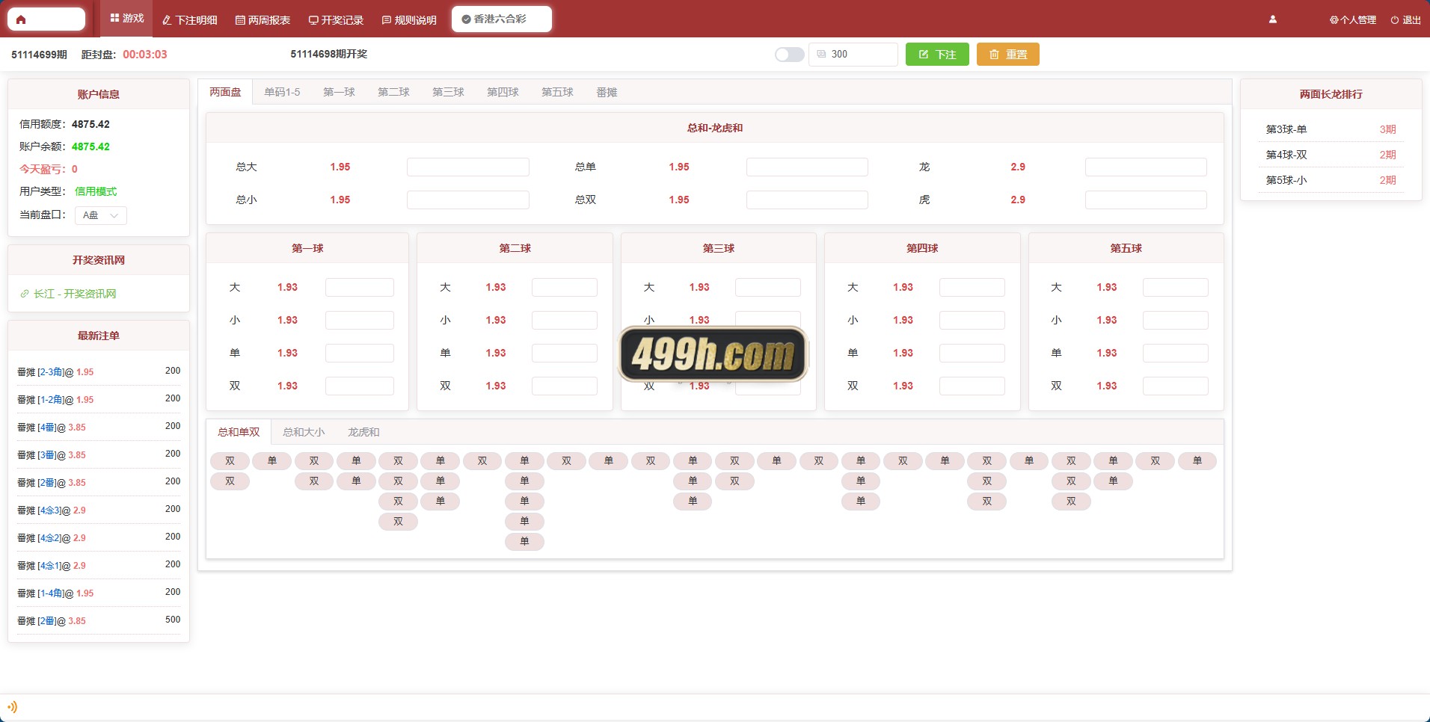Open 下注明细 menu

[x=189, y=20]
